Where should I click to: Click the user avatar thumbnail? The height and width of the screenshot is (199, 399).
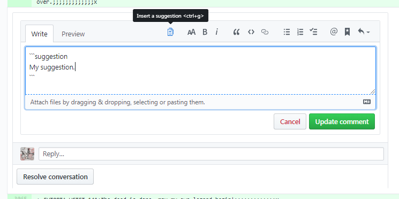[27, 154]
